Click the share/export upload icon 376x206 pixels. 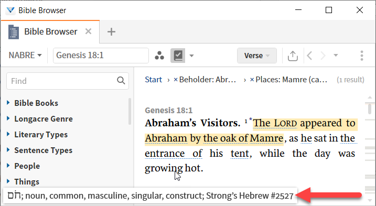tap(293, 56)
